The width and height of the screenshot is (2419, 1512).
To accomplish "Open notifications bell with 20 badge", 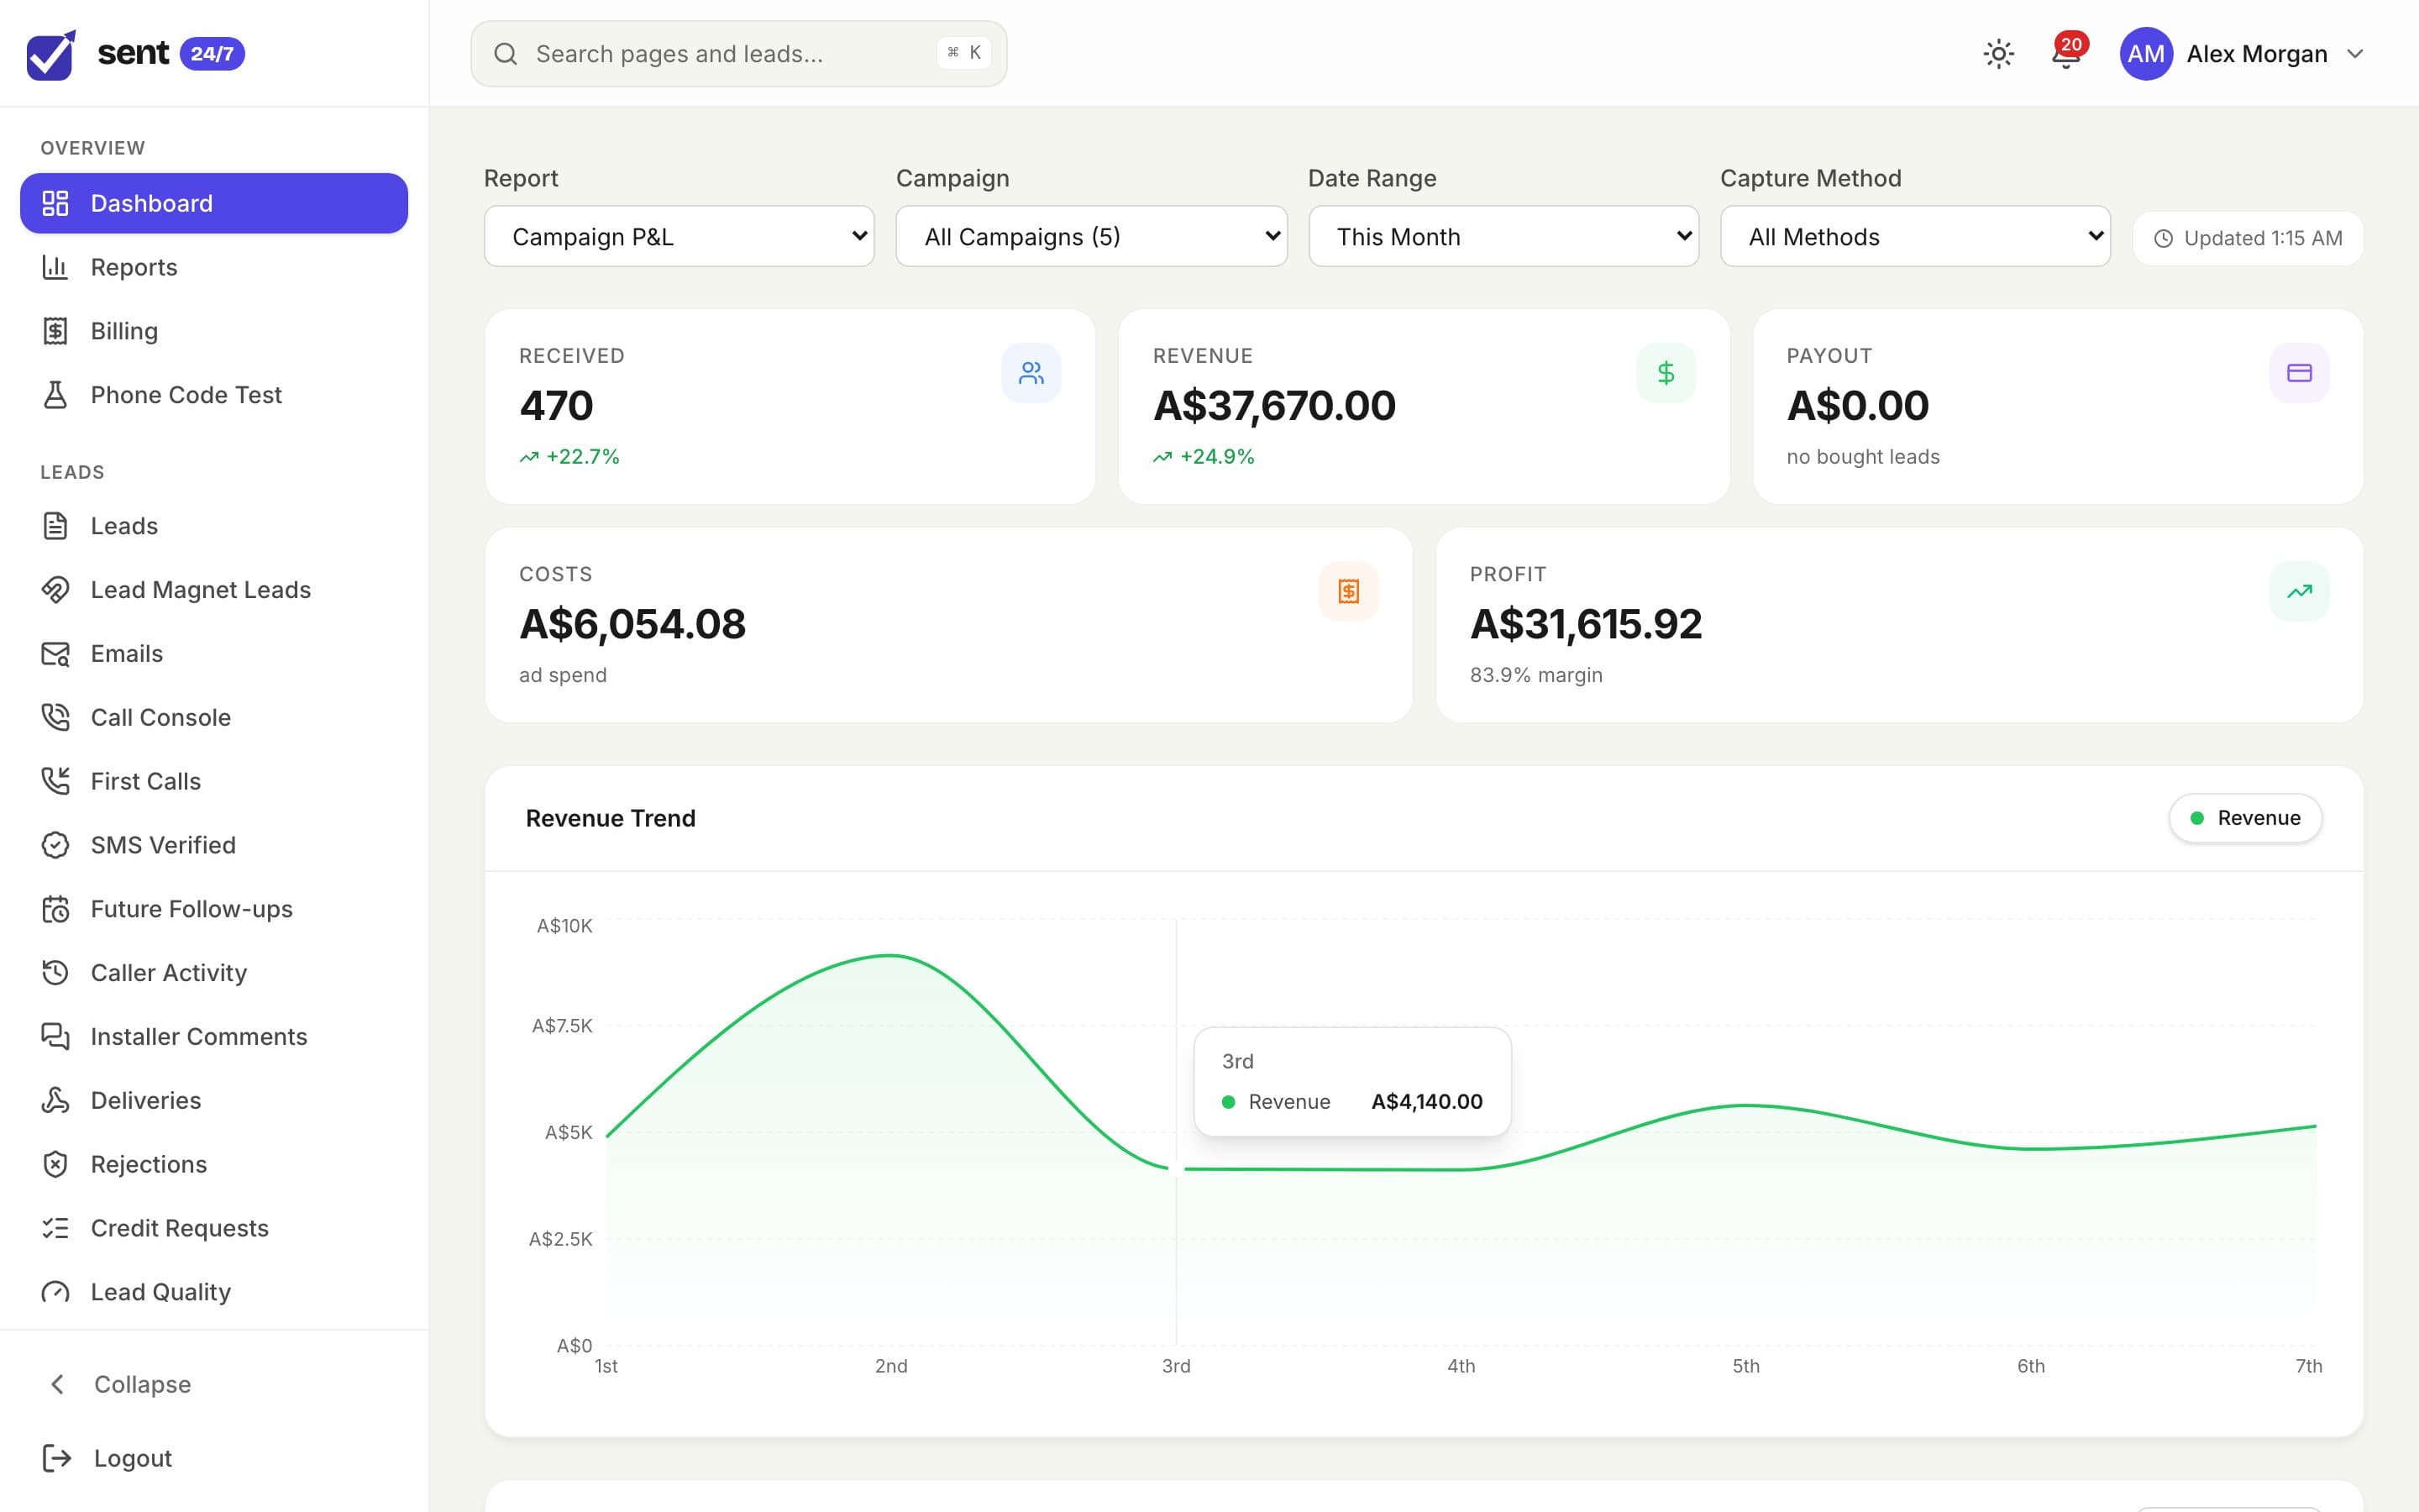I will pos(2066,54).
